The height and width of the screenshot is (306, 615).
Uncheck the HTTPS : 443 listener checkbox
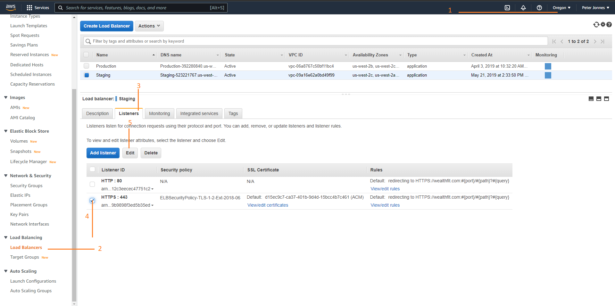92,201
